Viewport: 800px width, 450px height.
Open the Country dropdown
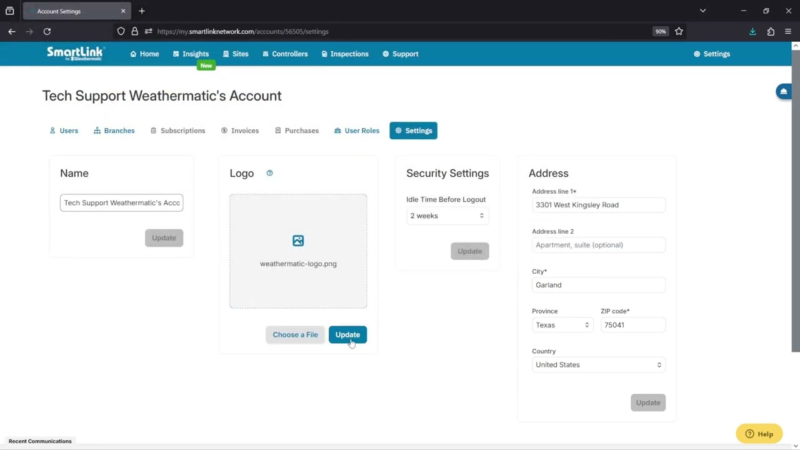click(599, 365)
